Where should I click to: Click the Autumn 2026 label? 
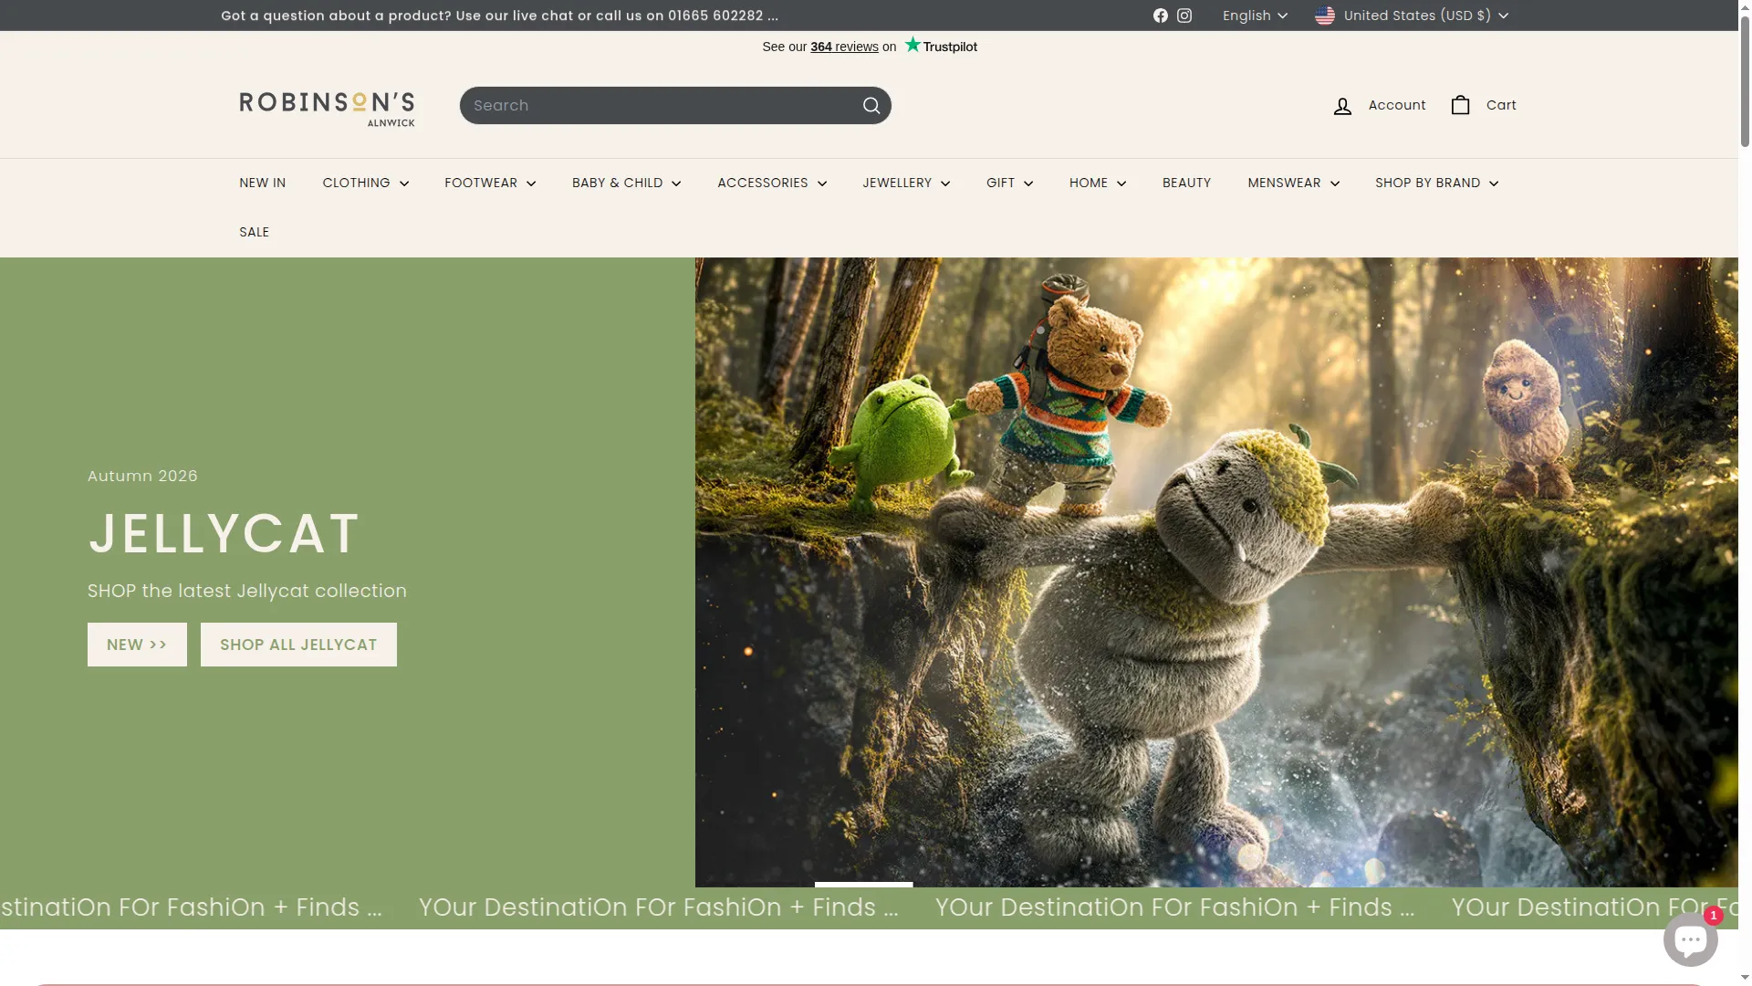pos(142,476)
